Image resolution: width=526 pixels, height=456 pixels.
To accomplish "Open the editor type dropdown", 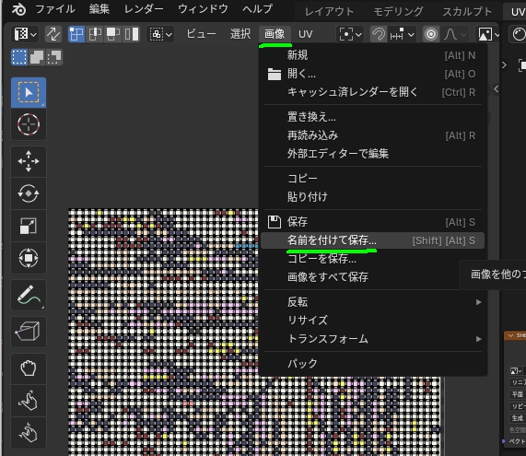I will 25,34.
